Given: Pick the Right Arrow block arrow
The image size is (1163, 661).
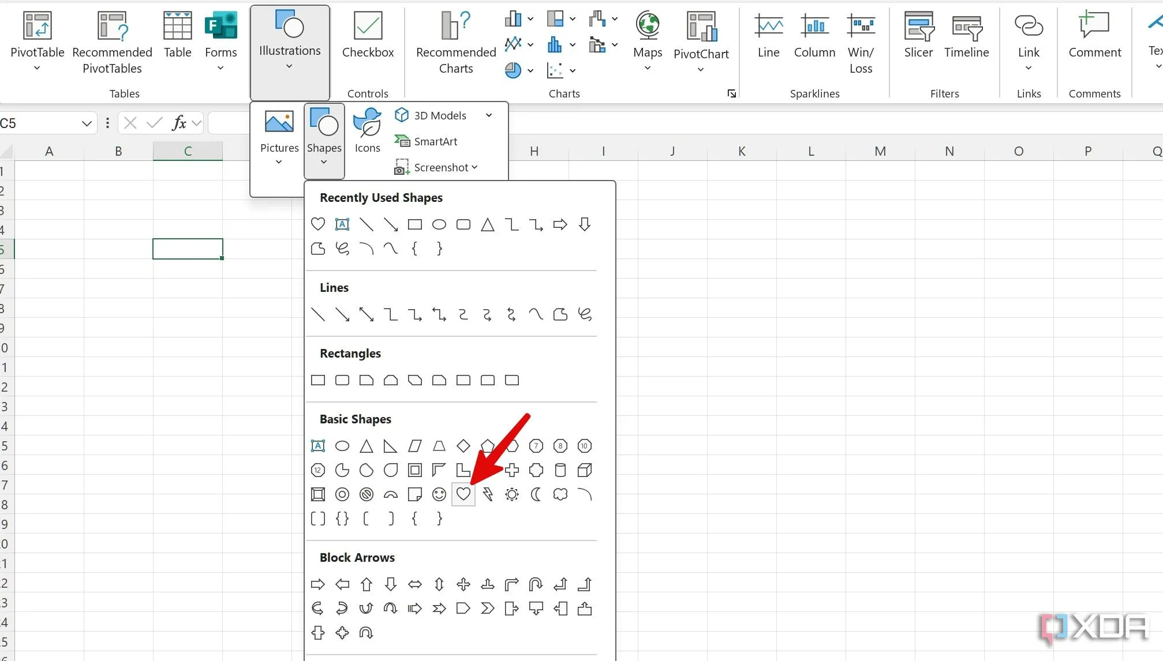Looking at the screenshot, I should pyautogui.click(x=318, y=584).
